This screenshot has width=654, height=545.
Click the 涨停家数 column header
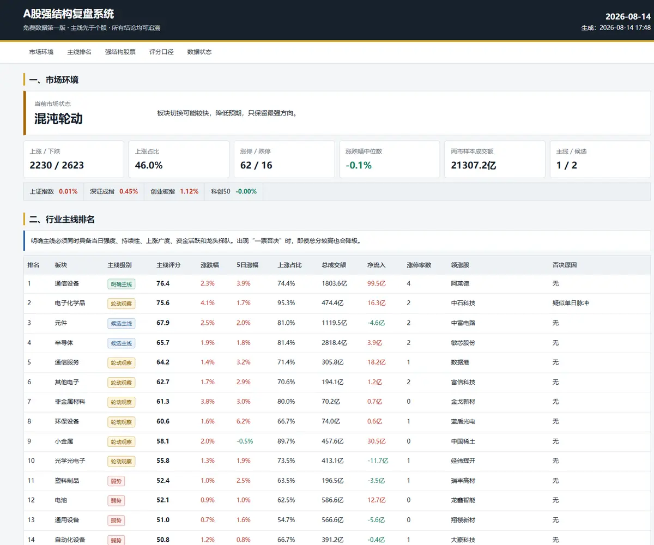click(x=419, y=265)
